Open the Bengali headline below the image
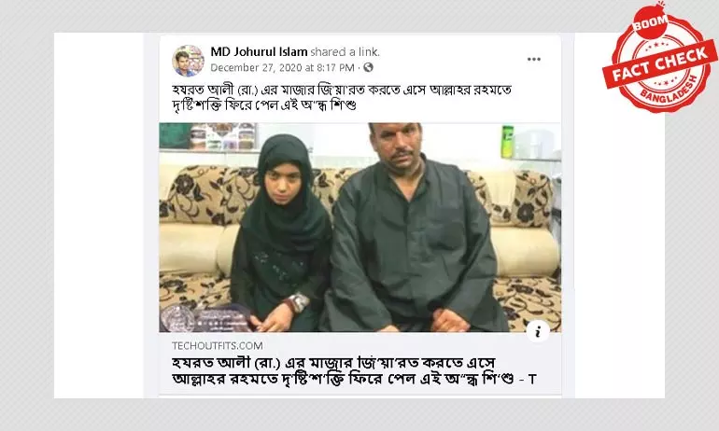The height and width of the screenshot is (431, 719). click(354, 371)
